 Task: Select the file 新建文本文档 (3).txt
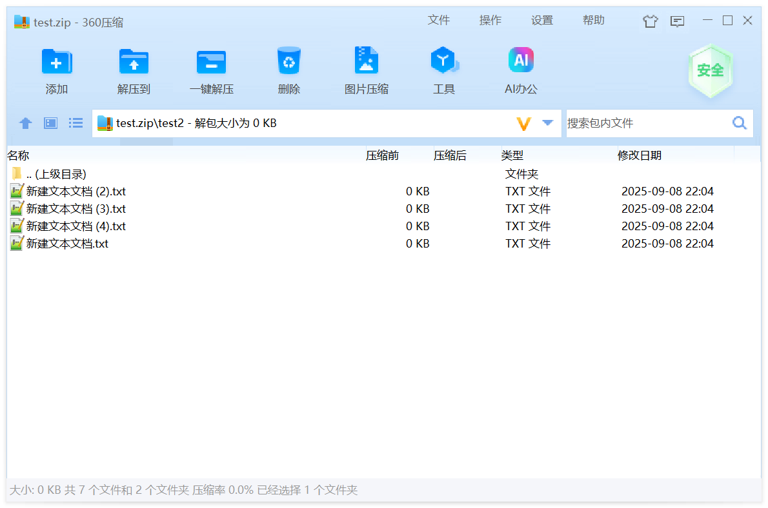point(76,209)
